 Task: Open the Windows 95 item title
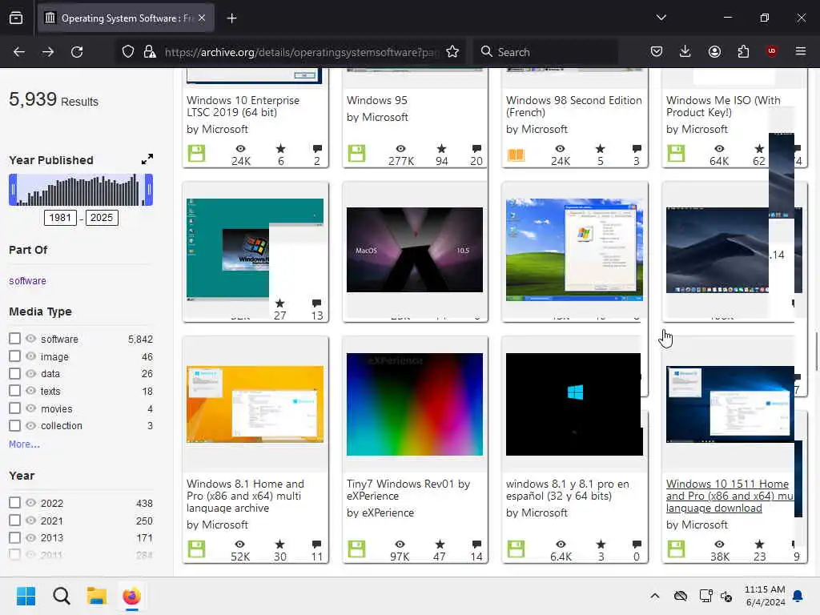tap(376, 100)
